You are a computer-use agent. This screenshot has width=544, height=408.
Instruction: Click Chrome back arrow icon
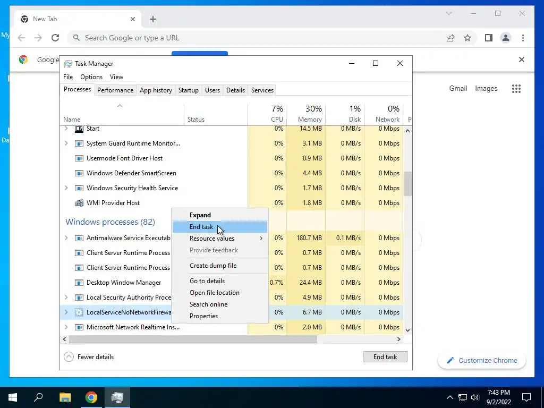(21, 38)
